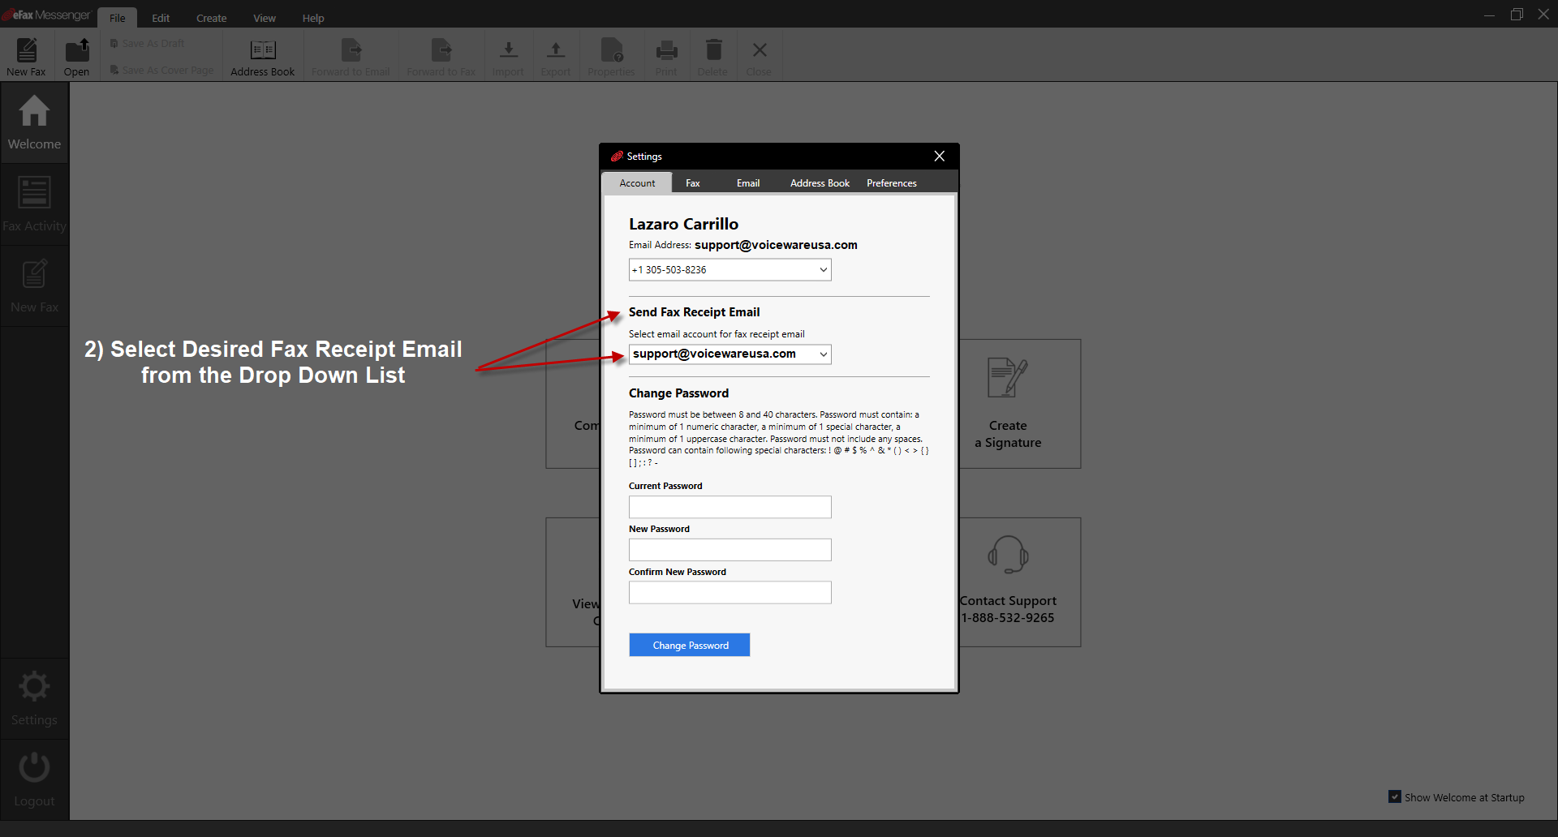Switch to the Preferences tab

892,182
